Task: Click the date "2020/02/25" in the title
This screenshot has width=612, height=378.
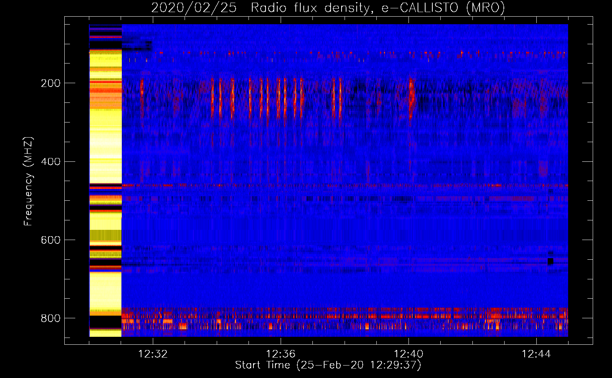Action: pos(194,8)
